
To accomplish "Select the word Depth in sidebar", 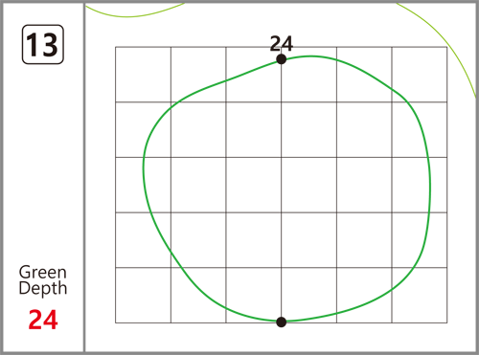I will tap(43, 288).
